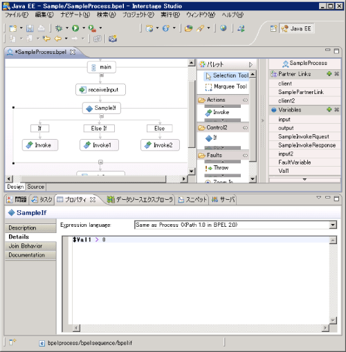The height and width of the screenshot is (352, 346).
Task: Add a new Partner Link with green plus
Action: pos(329,74)
